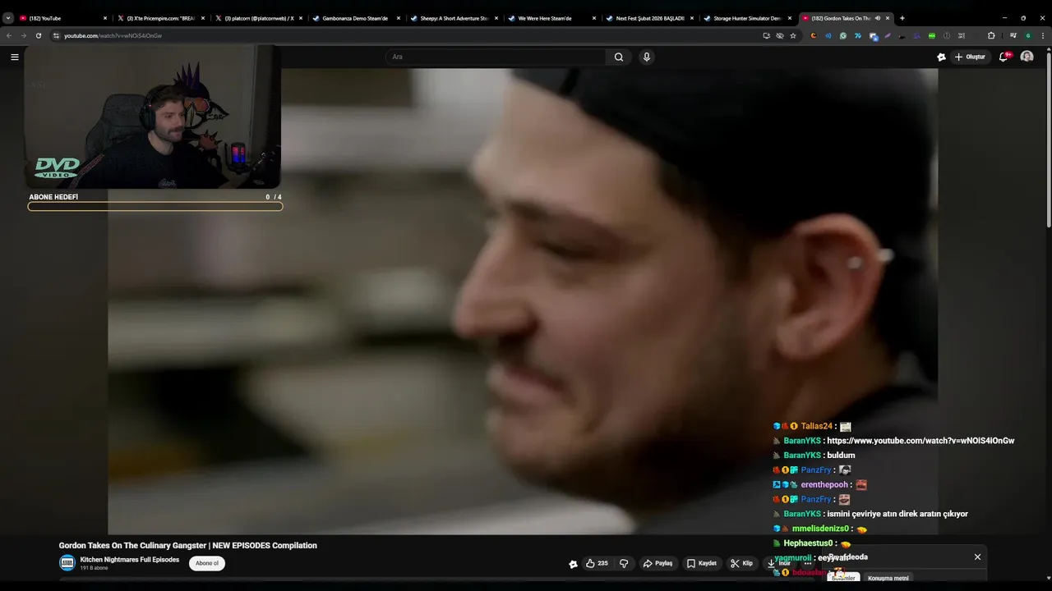Mute the Gordon tab via speaker icon

[878, 18]
